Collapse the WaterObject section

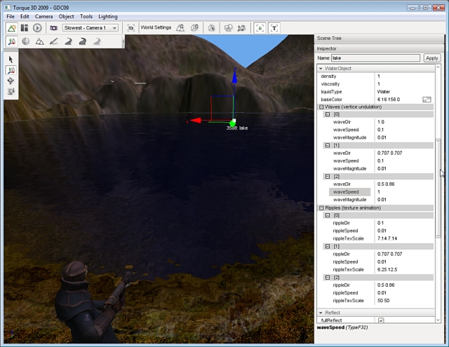click(x=321, y=69)
